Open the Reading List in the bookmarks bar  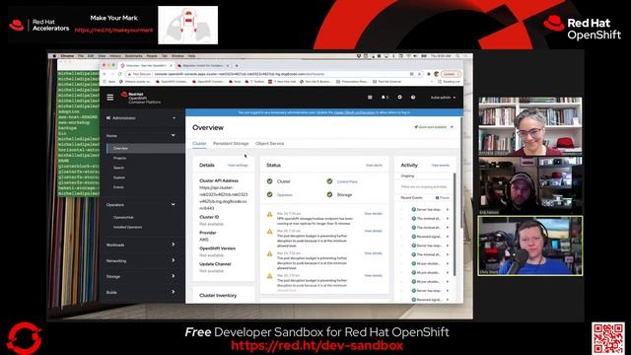pos(449,81)
